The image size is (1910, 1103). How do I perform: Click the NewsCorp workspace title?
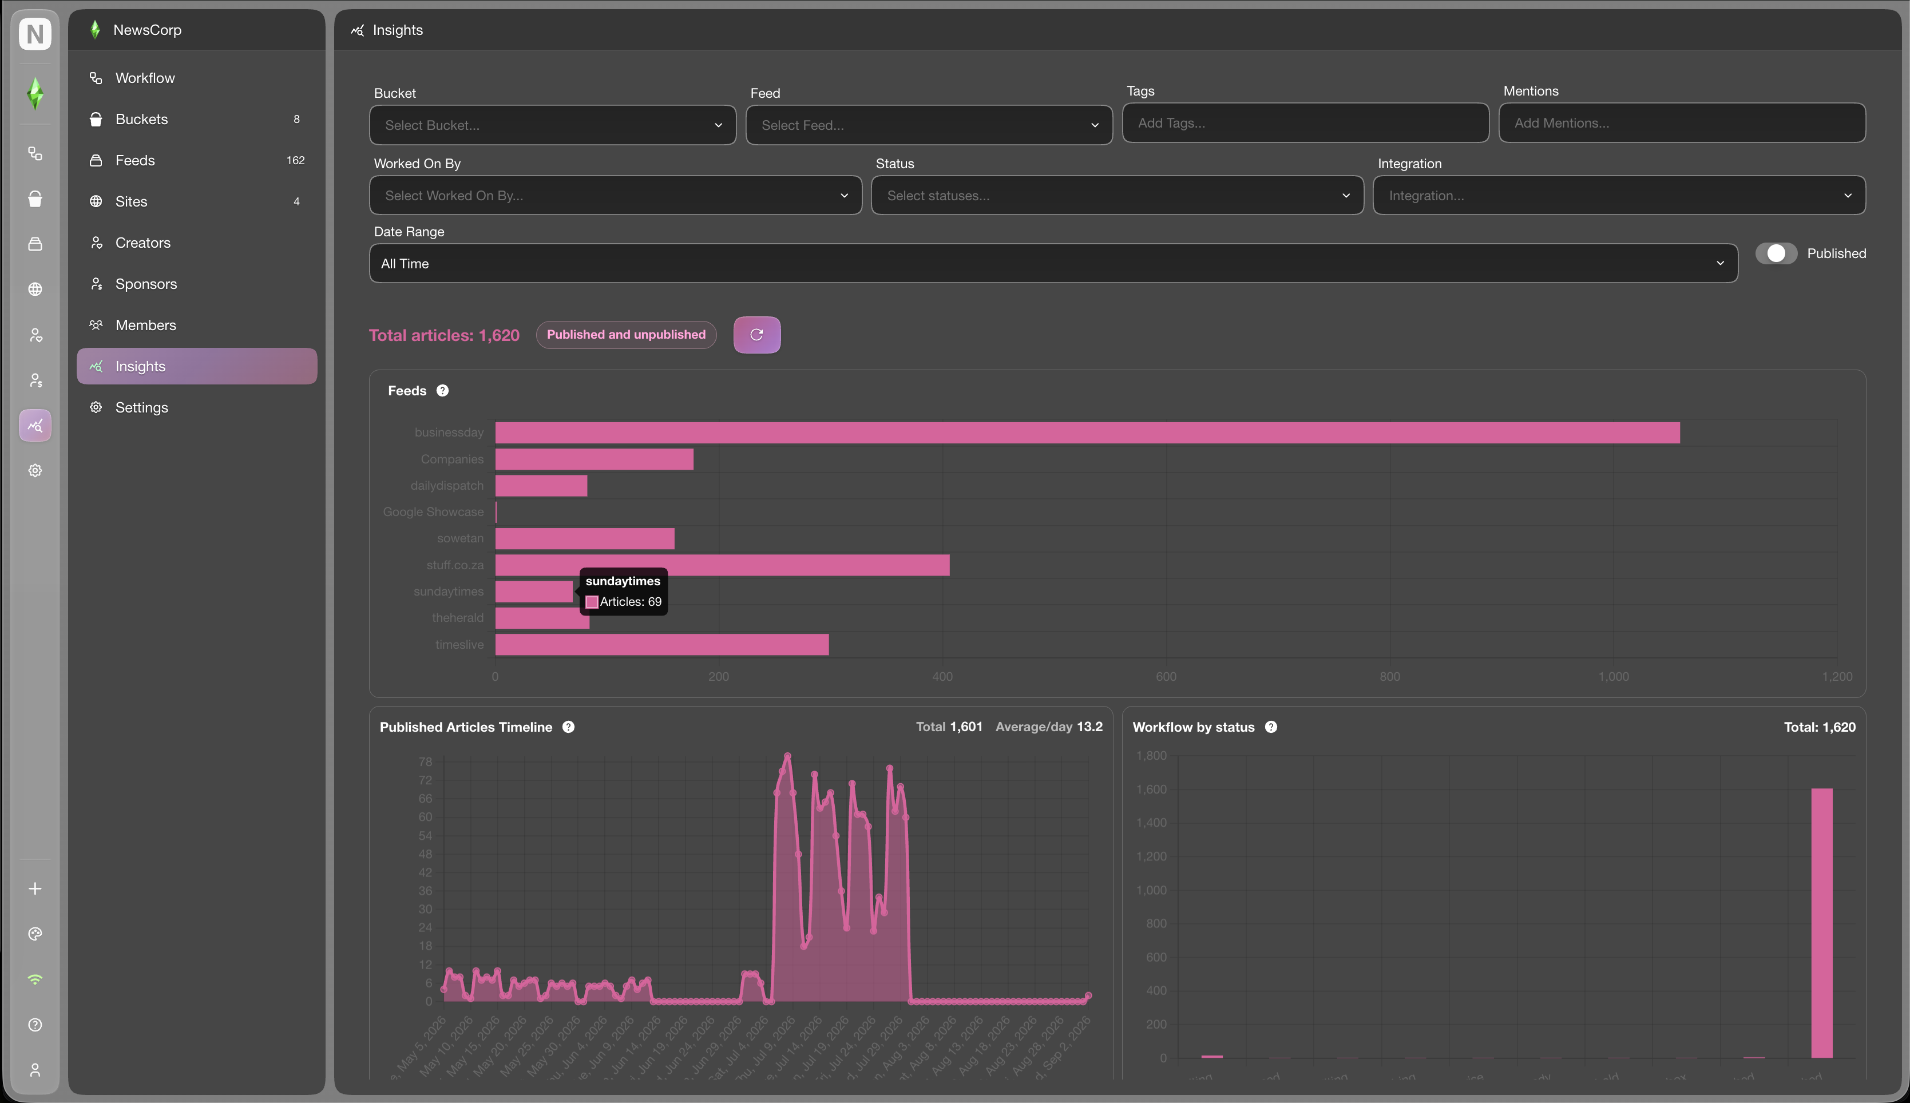click(x=147, y=30)
